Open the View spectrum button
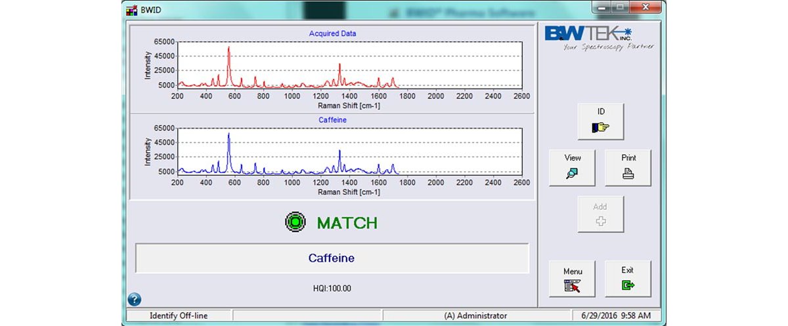Image resolution: width=788 pixels, height=326 pixels. tap(573, 168)
